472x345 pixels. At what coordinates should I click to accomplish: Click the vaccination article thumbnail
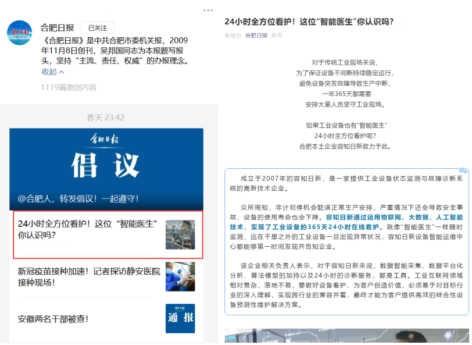pyautogui.click(x=180, y=276)
